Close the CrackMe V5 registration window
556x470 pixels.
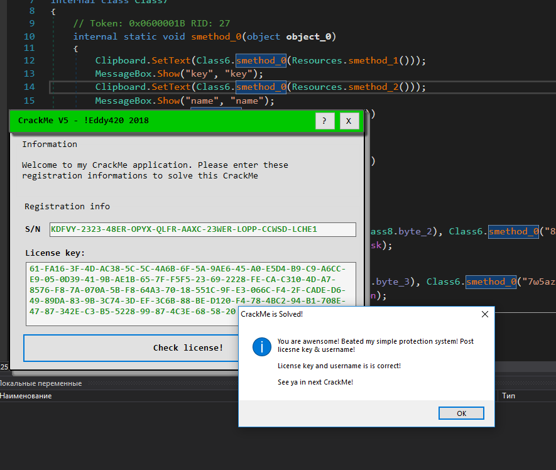pyautogui.click(x=349, y=121)
